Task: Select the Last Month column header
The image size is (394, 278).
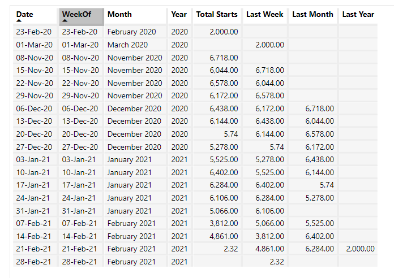Action: 313,14
